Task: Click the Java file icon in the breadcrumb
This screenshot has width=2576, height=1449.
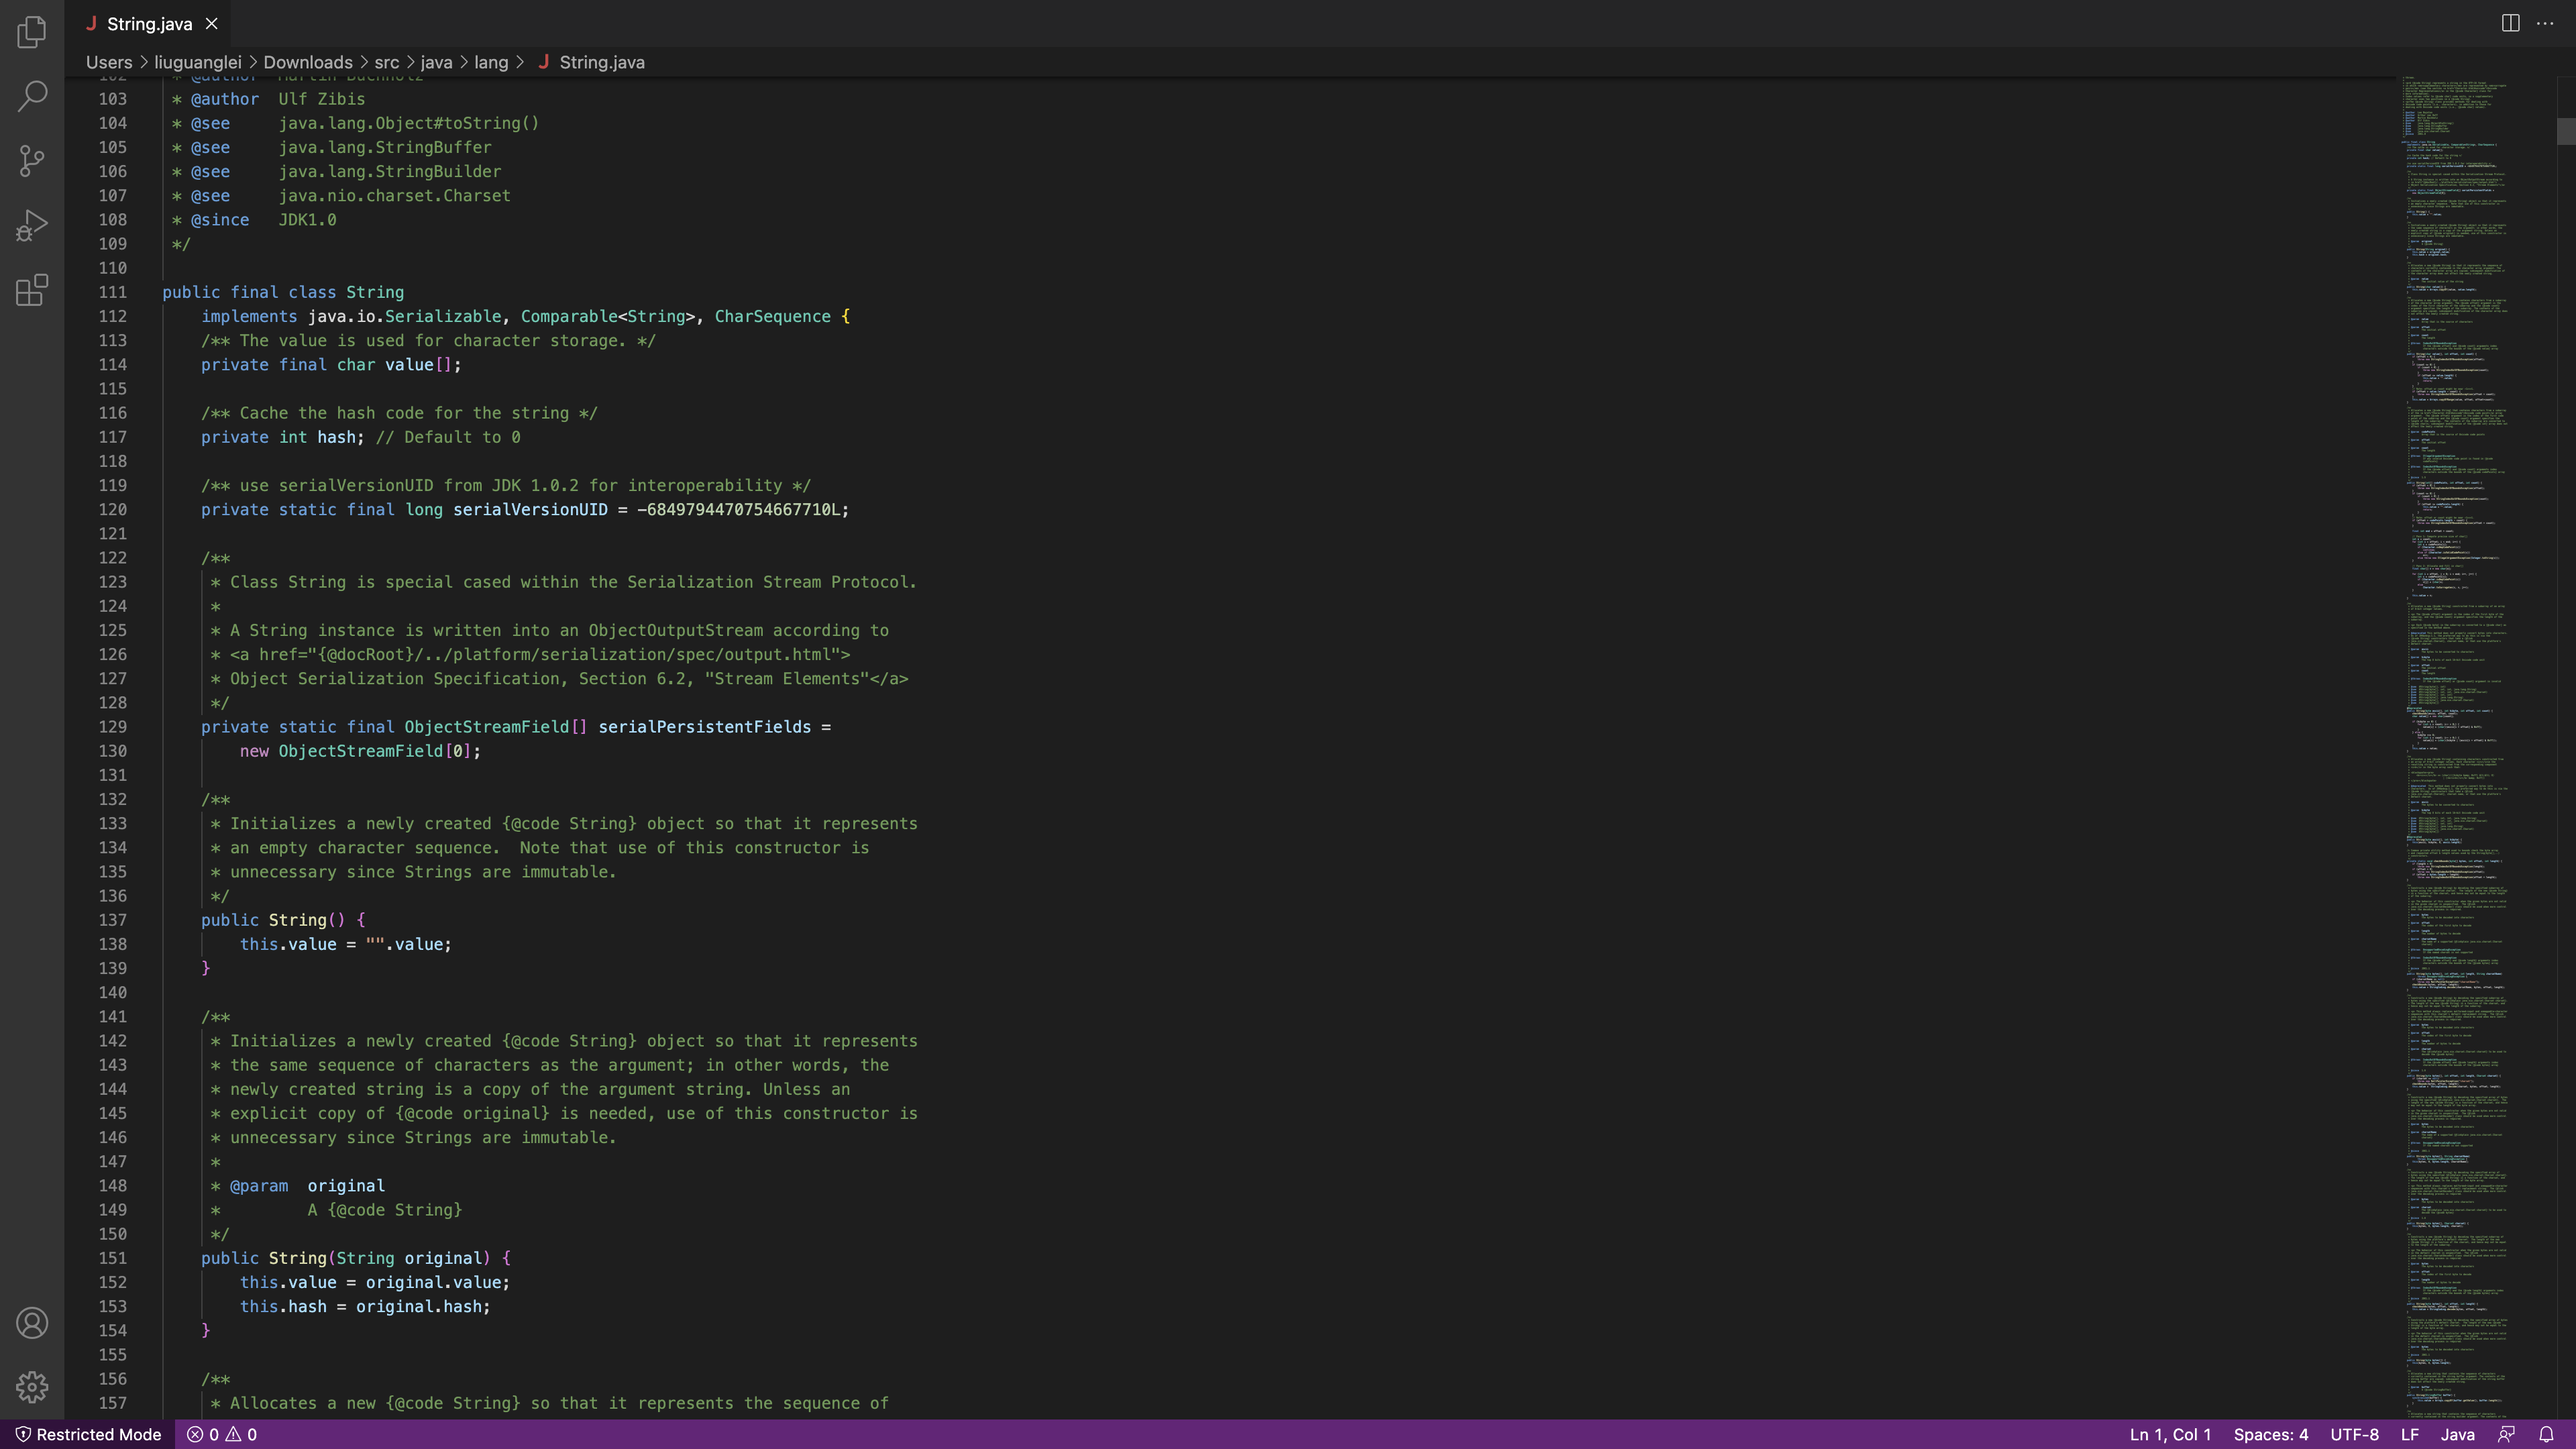Action: (544, 62)
